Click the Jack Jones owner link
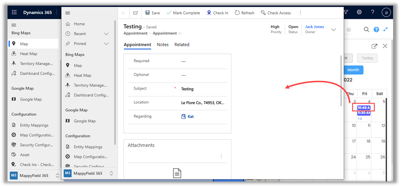The image size is (401, 187). click(x=314, y=27)
